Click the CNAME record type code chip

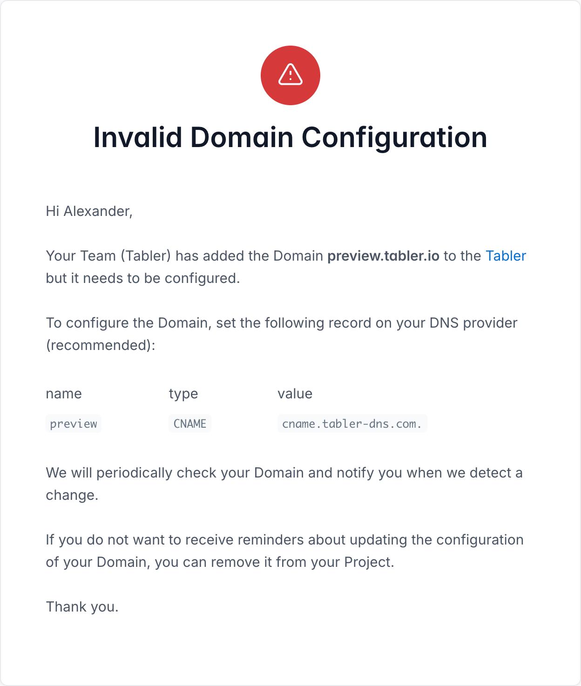pyautogui.click(x=189, y=424)
